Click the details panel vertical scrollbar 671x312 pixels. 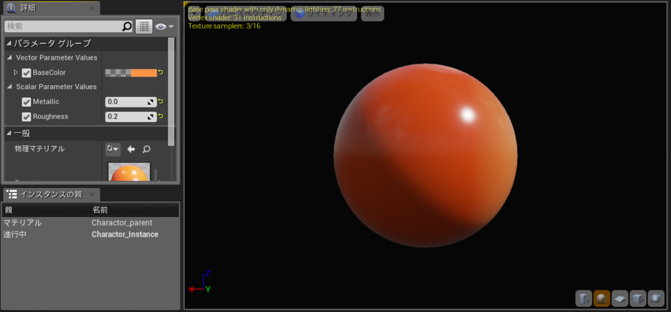coord(171,91)
